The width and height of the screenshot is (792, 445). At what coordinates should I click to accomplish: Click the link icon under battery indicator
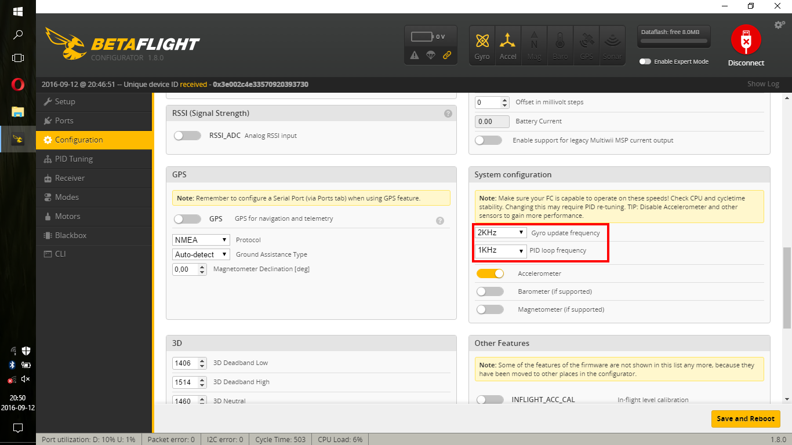tap(446, 55)
